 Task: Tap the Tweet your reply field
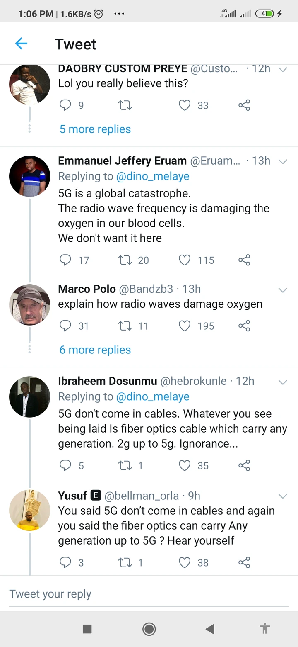point(50,594)
